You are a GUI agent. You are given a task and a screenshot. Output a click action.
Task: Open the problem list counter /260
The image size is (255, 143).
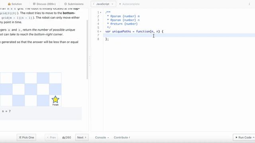[x=67, y=137]
